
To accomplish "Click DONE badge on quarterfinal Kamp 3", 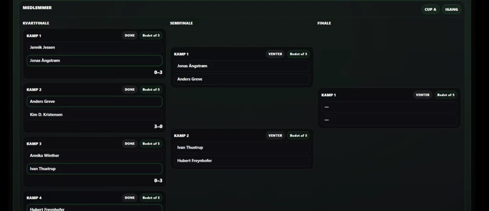I will [x=129, y=144].
